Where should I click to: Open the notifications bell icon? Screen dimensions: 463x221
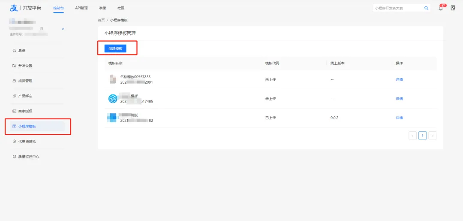click(x=441, y=8)
